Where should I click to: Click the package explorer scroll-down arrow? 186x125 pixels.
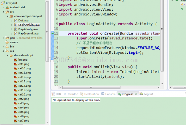47,122
